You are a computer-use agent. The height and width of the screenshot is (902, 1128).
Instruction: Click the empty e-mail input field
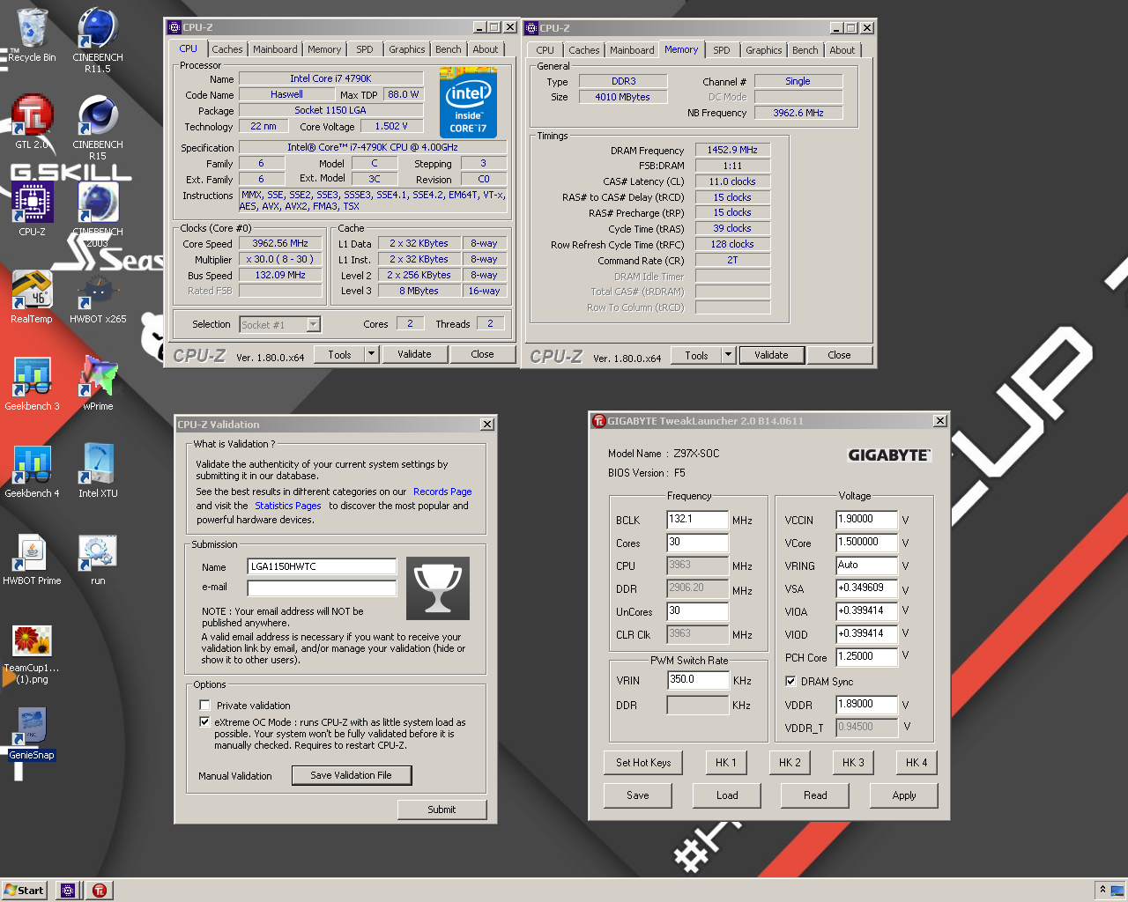[x=322, y=588]
